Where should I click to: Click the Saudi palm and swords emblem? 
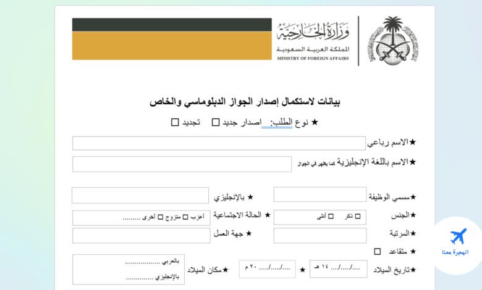(x=394, y=41)
